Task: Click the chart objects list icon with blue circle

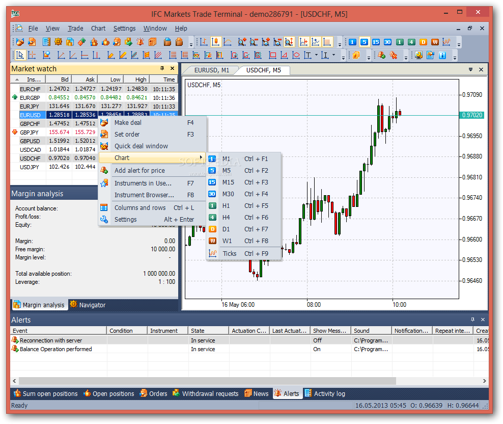Action: click(x=46, y=56)
